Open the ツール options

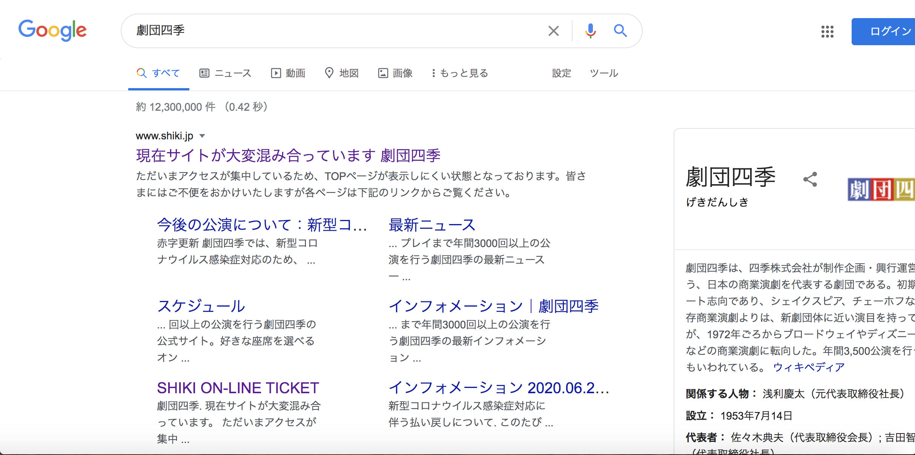[604, 73]
